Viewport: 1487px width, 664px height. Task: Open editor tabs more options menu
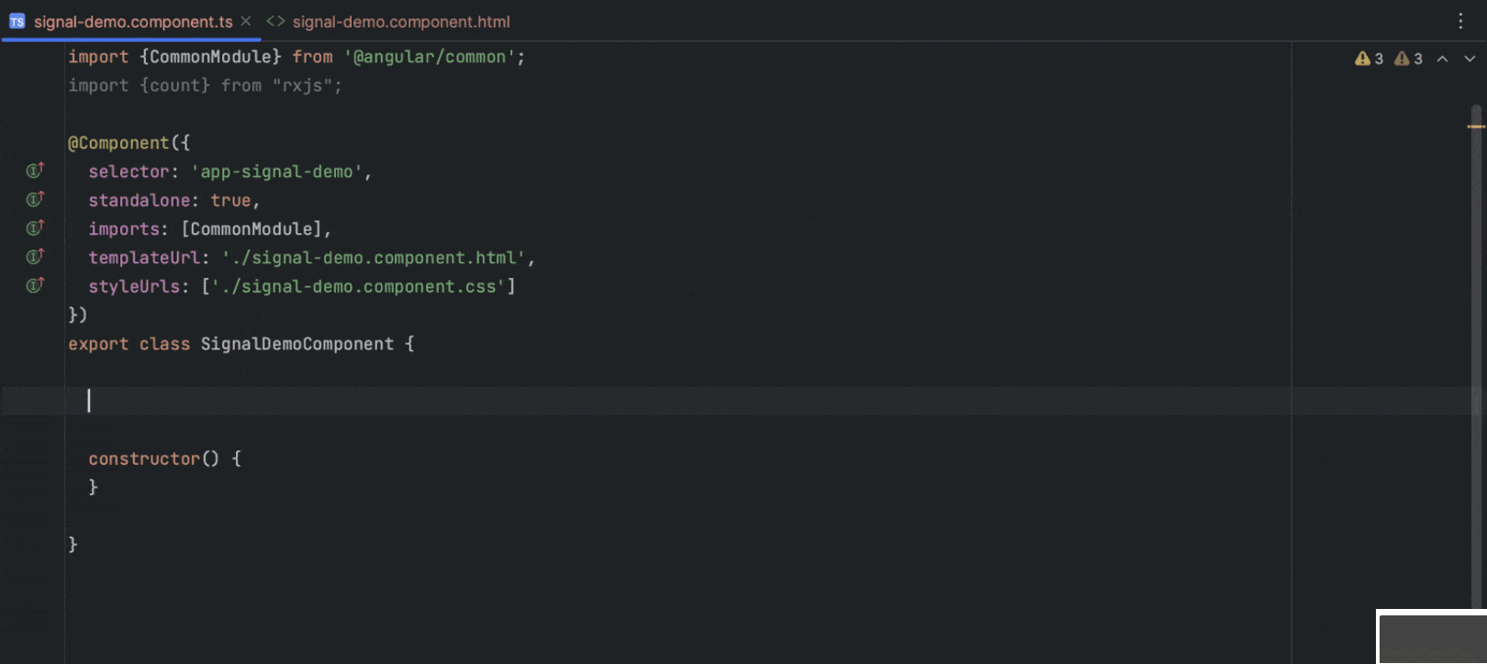point(1460,20)
